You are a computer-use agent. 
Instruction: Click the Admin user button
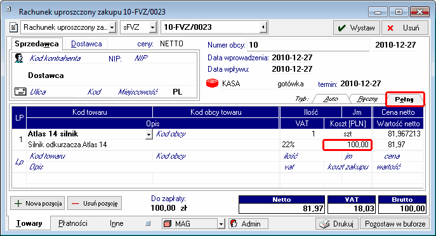point(248,224)
